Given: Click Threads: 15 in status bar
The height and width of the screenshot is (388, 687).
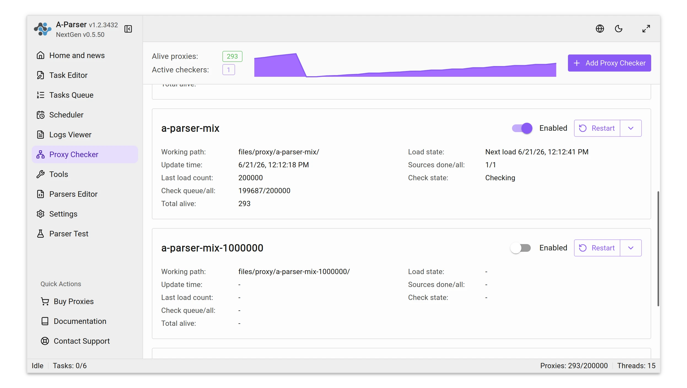Looking at the screenshot, I should pos(636,366).
